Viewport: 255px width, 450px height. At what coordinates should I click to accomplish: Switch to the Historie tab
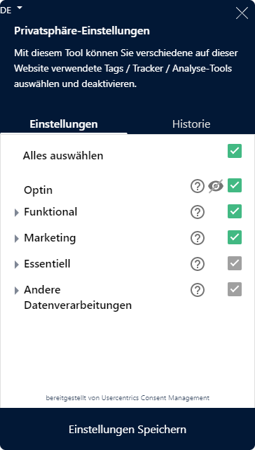(191, 124)
